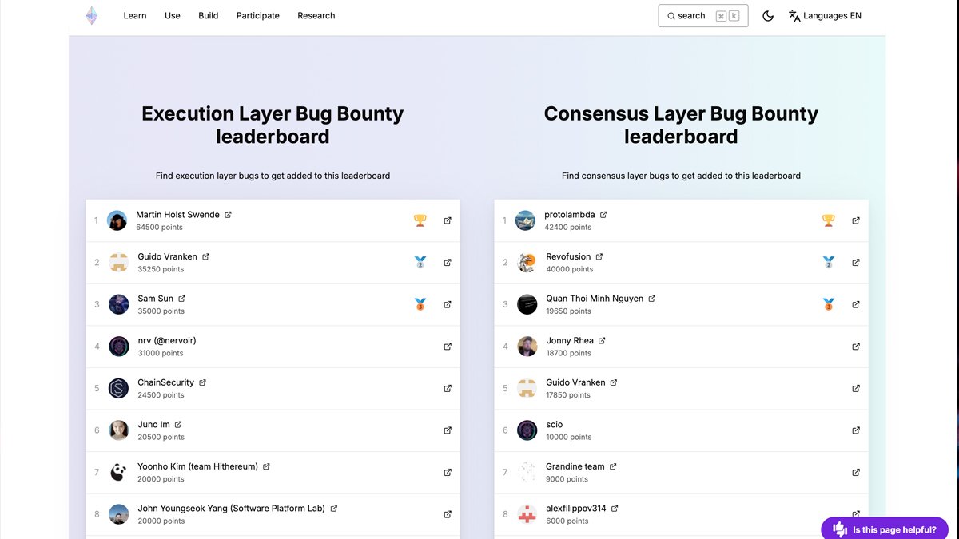
Task: Open the Learn menu
Action: 134,15
